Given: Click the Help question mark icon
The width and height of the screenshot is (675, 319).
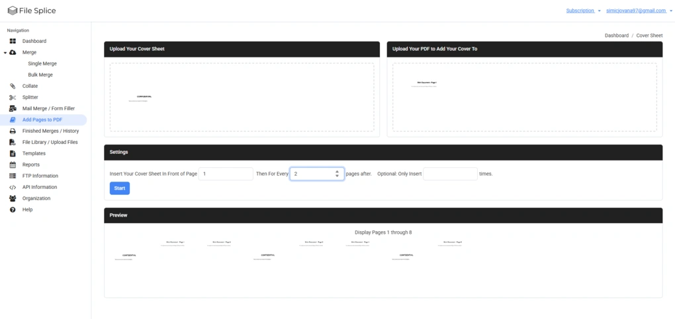Looking at the screenshot, I should tap(13, 210).
